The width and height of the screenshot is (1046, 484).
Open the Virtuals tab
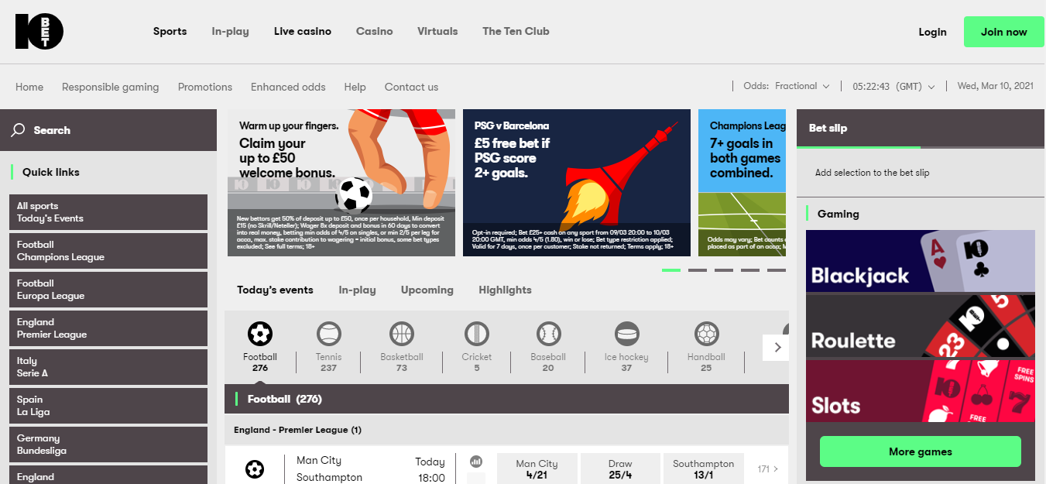pyautogui.click(x=437, y=32)
